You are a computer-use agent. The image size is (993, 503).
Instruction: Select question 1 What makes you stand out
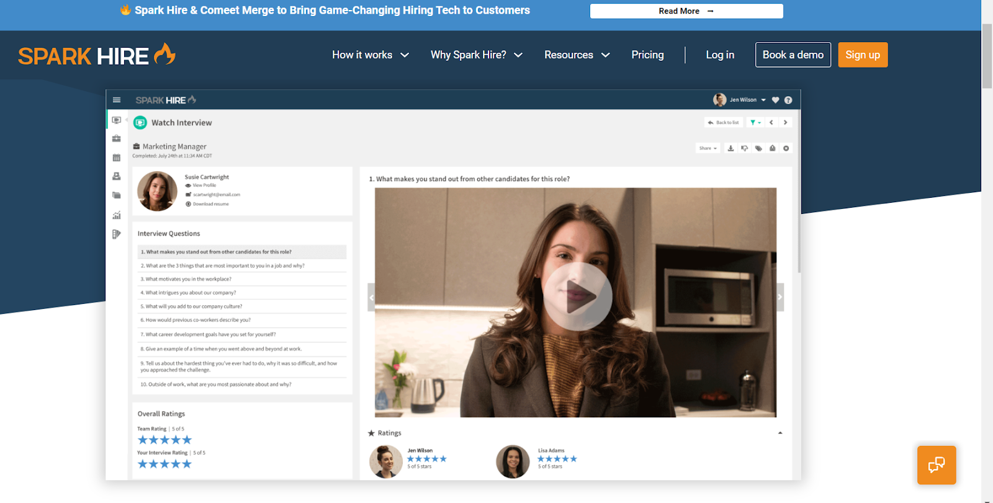coord(242,252)
